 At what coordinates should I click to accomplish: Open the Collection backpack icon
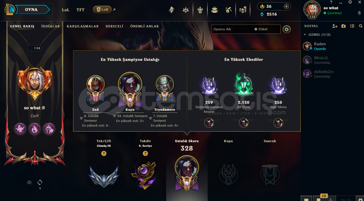[214, 10]
